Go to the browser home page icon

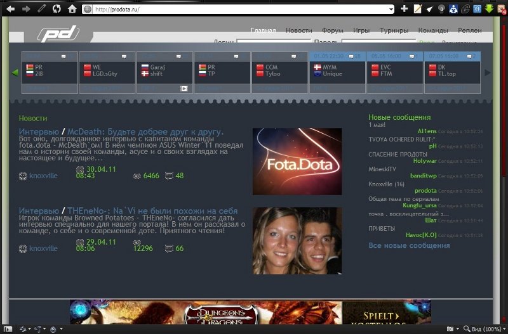[72, 9]
